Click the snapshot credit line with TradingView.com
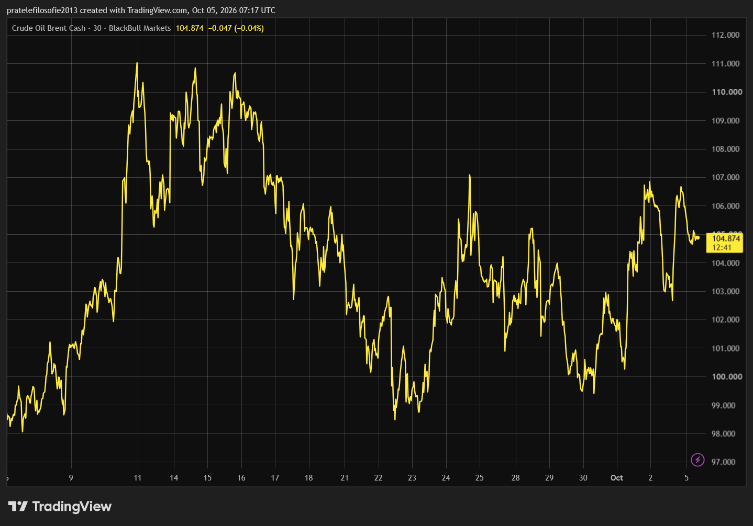Viewport: 753px width, 526px height. click(x=141, y=10)
